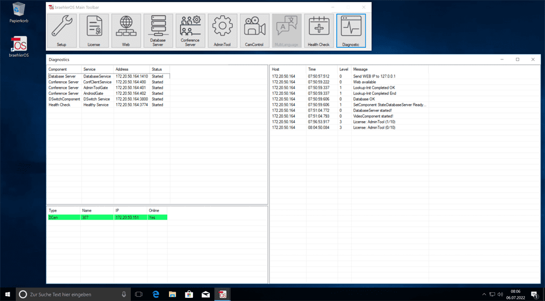Screen dimensions: 545x301
Task: Open the License tool
Action: pos(94,31)
